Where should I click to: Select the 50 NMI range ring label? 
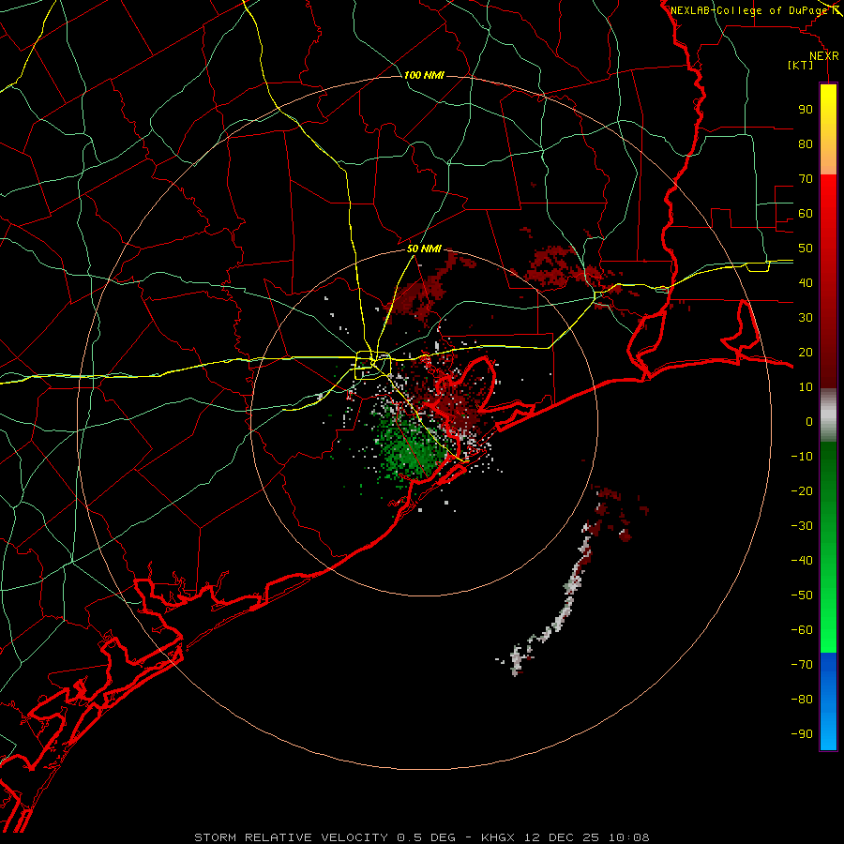pyautogui.click(x=424, y=249)
